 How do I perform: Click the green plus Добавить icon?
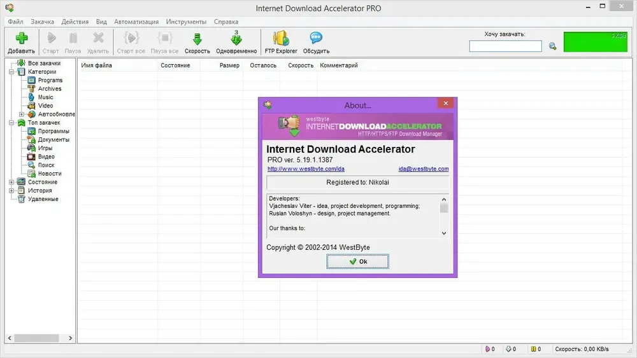click(x=22, y=39)
